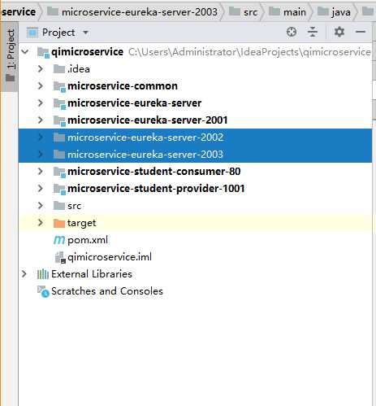Click the orange target folder icon
Screen dimensions: 376x406
tap(59, 223)
